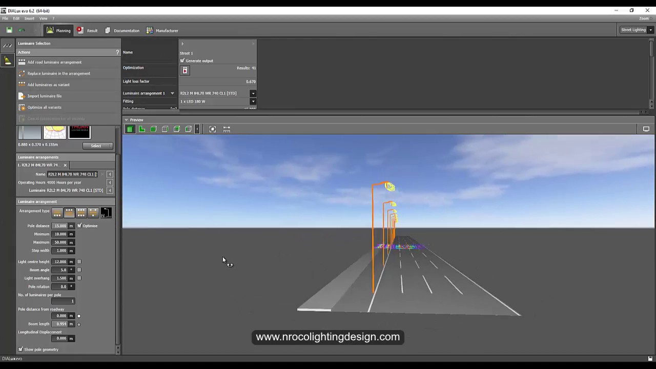Screen dimensions: 656x369
Task: Choose first arrangement type icon
Action: click(x=57, y=213)
